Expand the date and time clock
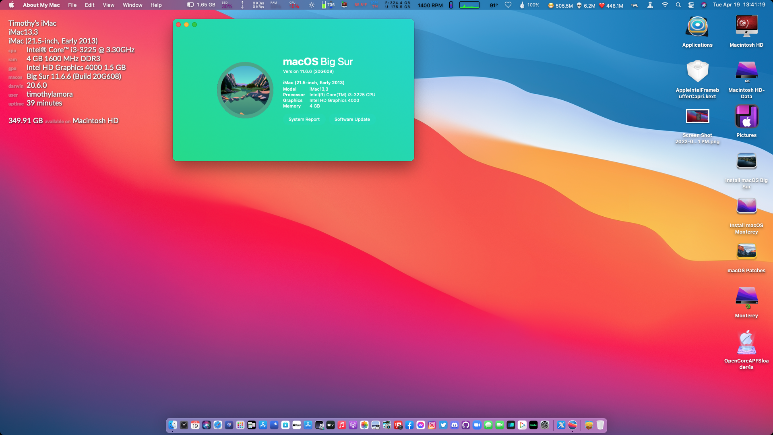Screen dimensions: 773x435 (739, 5)
